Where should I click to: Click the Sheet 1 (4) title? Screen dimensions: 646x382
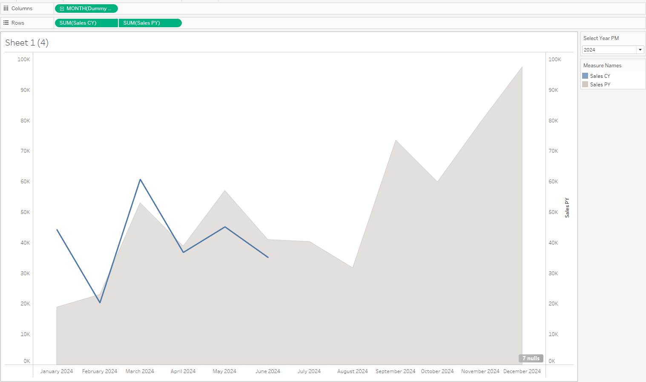point(27,43)
